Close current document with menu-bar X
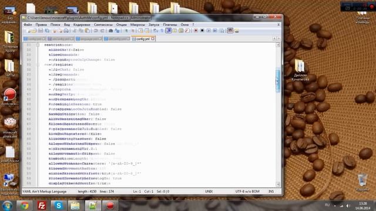 tap(278, 25)
